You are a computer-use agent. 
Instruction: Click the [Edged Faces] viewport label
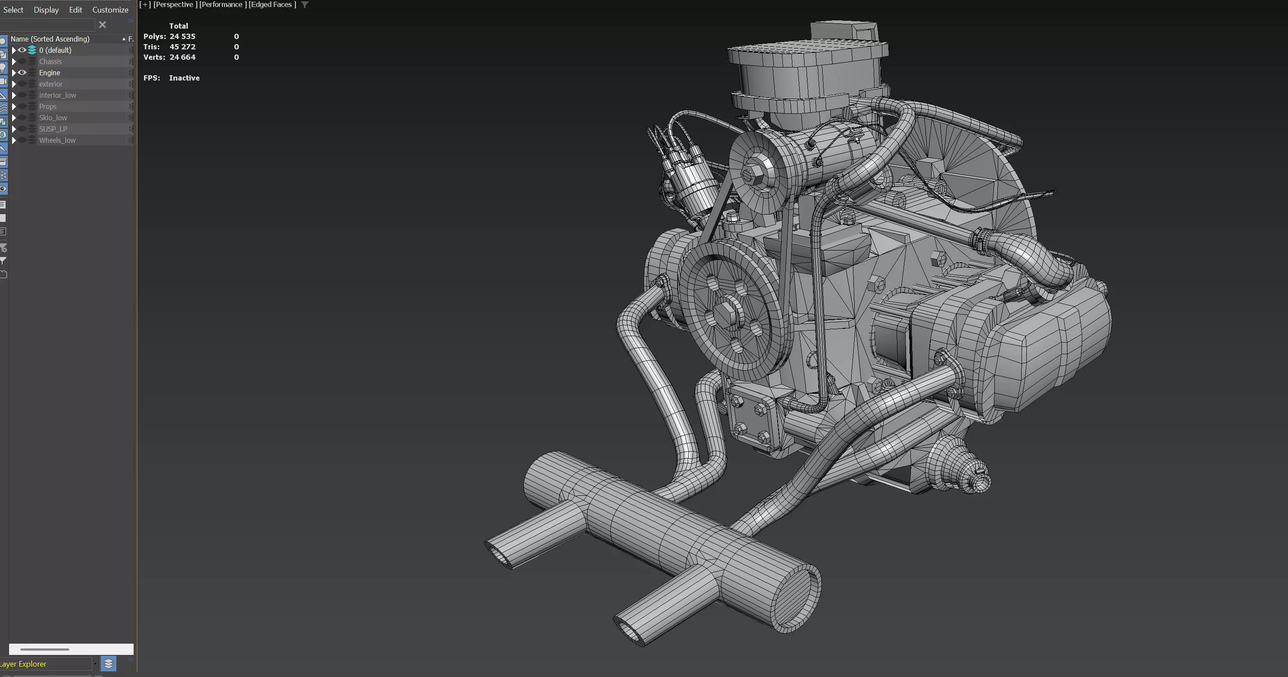pos(272,4)
